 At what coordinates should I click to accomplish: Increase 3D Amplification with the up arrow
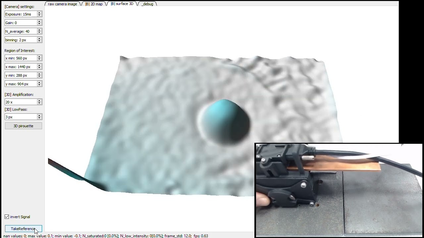click(39, 101)
